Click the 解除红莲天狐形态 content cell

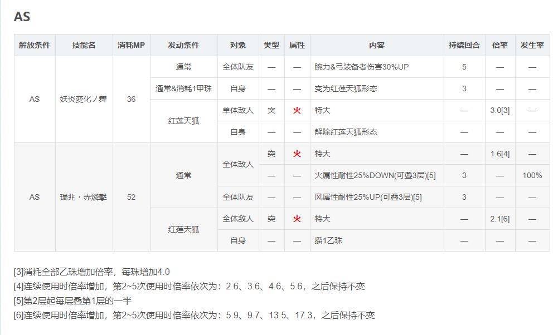[x=377, y=132]
